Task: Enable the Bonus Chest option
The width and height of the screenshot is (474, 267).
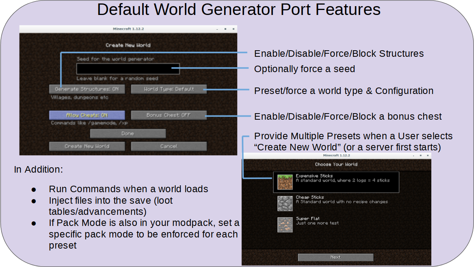Action: point(169,115)
